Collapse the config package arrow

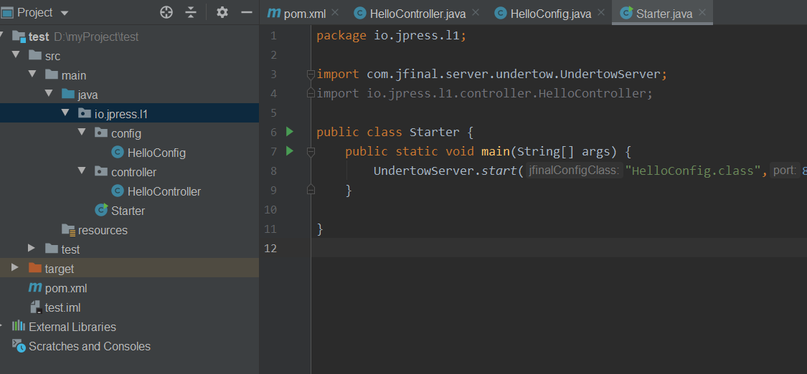(81, 132)
